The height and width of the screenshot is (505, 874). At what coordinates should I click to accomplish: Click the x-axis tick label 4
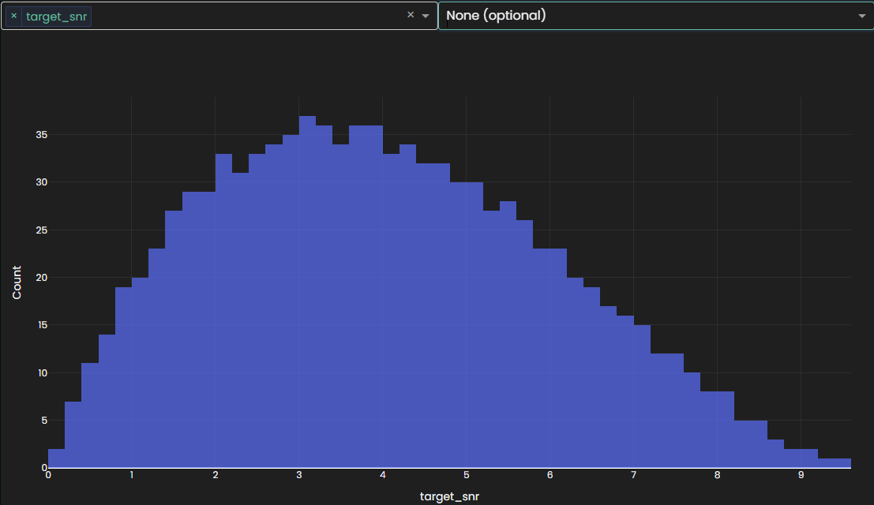pos(382,475)
